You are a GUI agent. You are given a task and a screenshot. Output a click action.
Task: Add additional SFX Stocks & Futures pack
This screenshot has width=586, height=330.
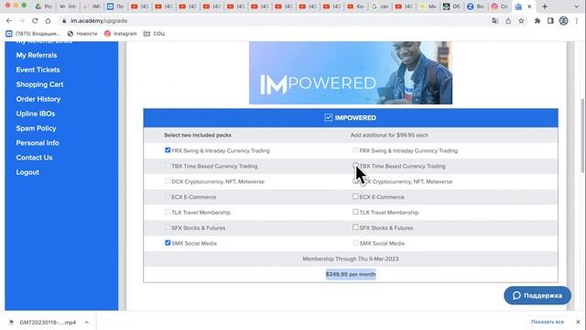click(355, 227)
